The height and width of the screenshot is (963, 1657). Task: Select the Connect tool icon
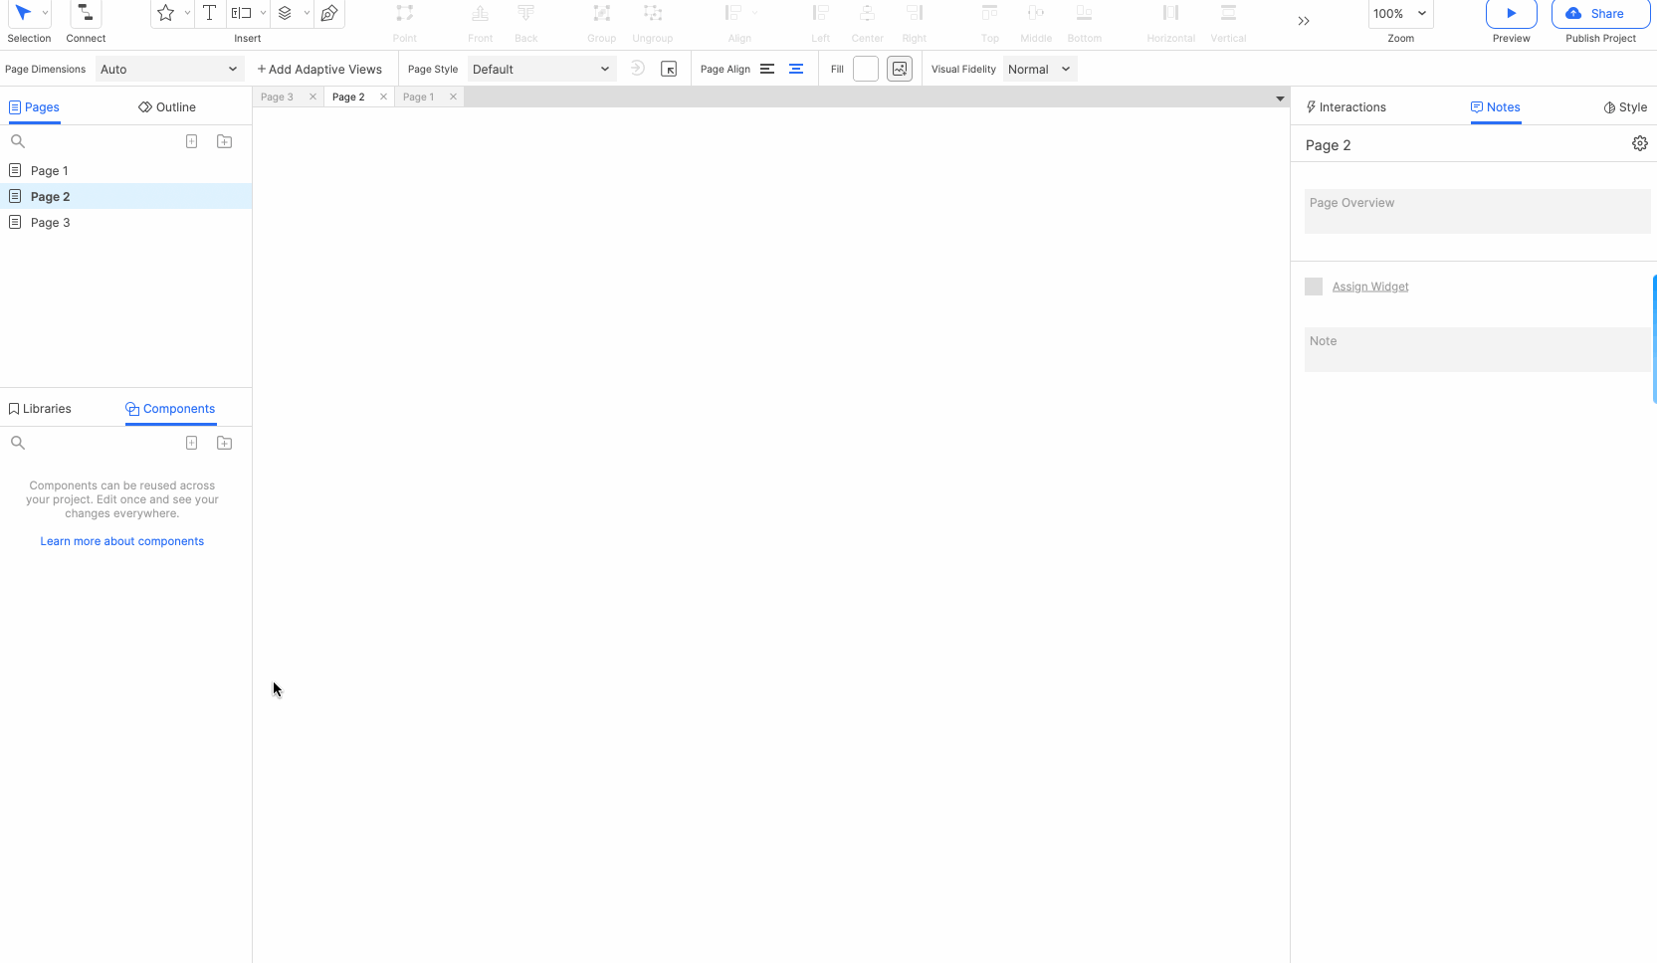pos(86,14)
